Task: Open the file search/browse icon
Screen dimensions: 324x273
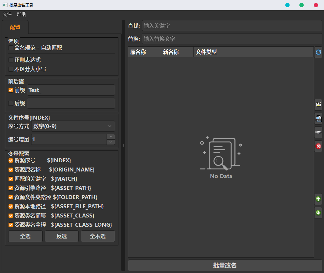Action: click(x=318, y=118)
